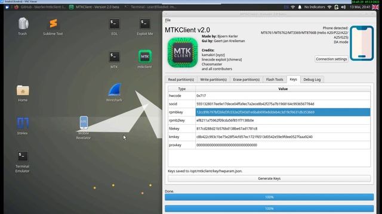Viewport: 382px width, 214px height.
Task: Click the Keys saved to hwparam.json message
Action: click(x=205, y=171)
